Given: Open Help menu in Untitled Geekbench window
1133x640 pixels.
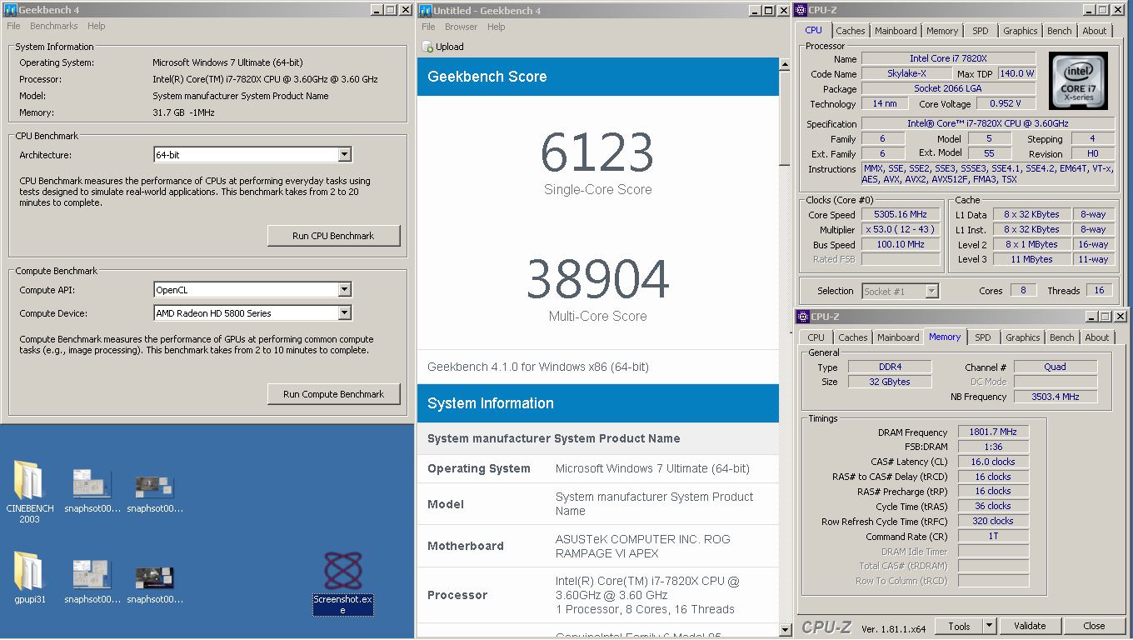Looking at the screenshot, I should [496, 27].
